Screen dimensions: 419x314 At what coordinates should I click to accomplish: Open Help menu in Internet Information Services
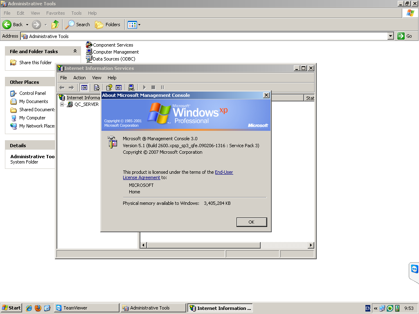tap(112, 78)
